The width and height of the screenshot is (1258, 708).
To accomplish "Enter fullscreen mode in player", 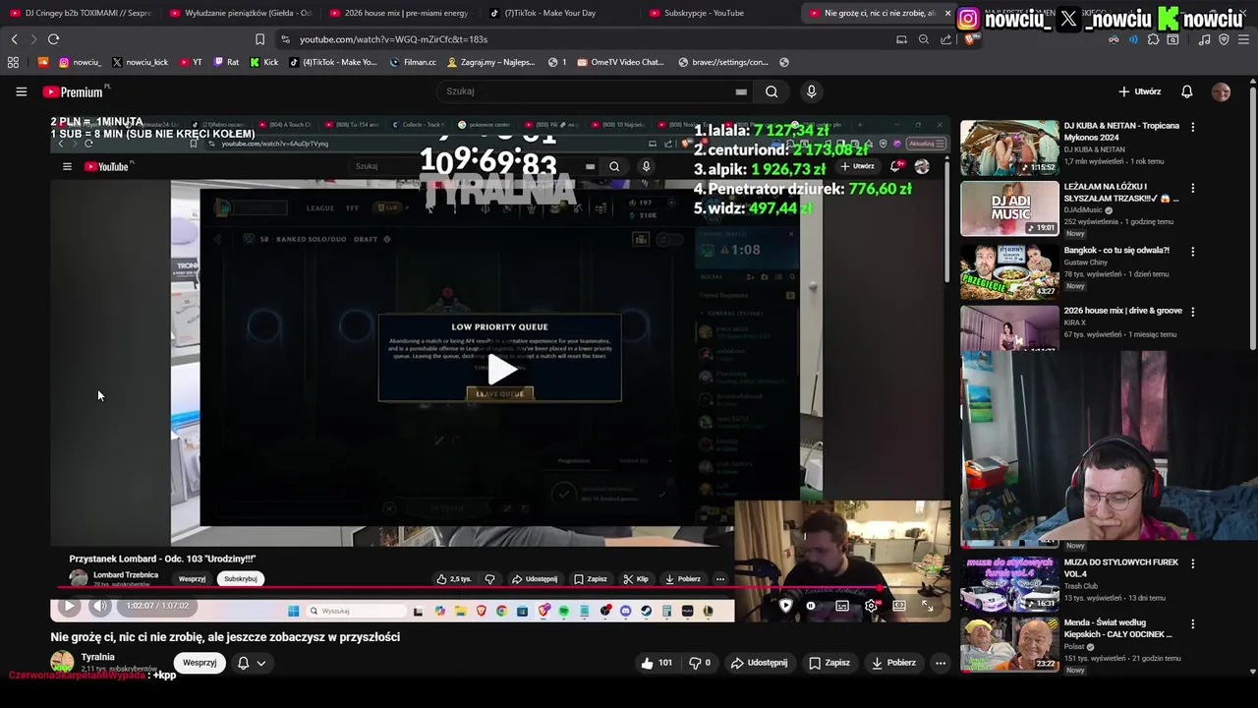I will [x=927, y=606].
